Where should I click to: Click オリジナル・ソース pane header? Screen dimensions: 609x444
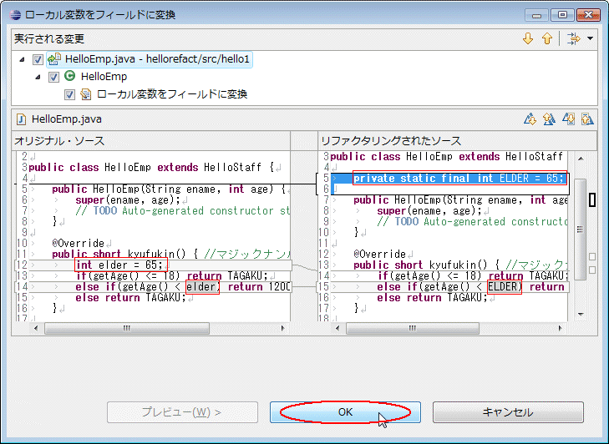click(150, 140)
